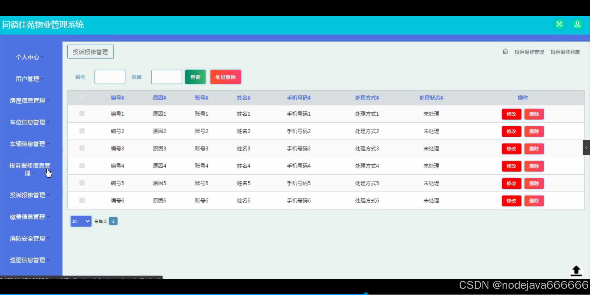Sort table by 姓名 column

tap(244, 98)
